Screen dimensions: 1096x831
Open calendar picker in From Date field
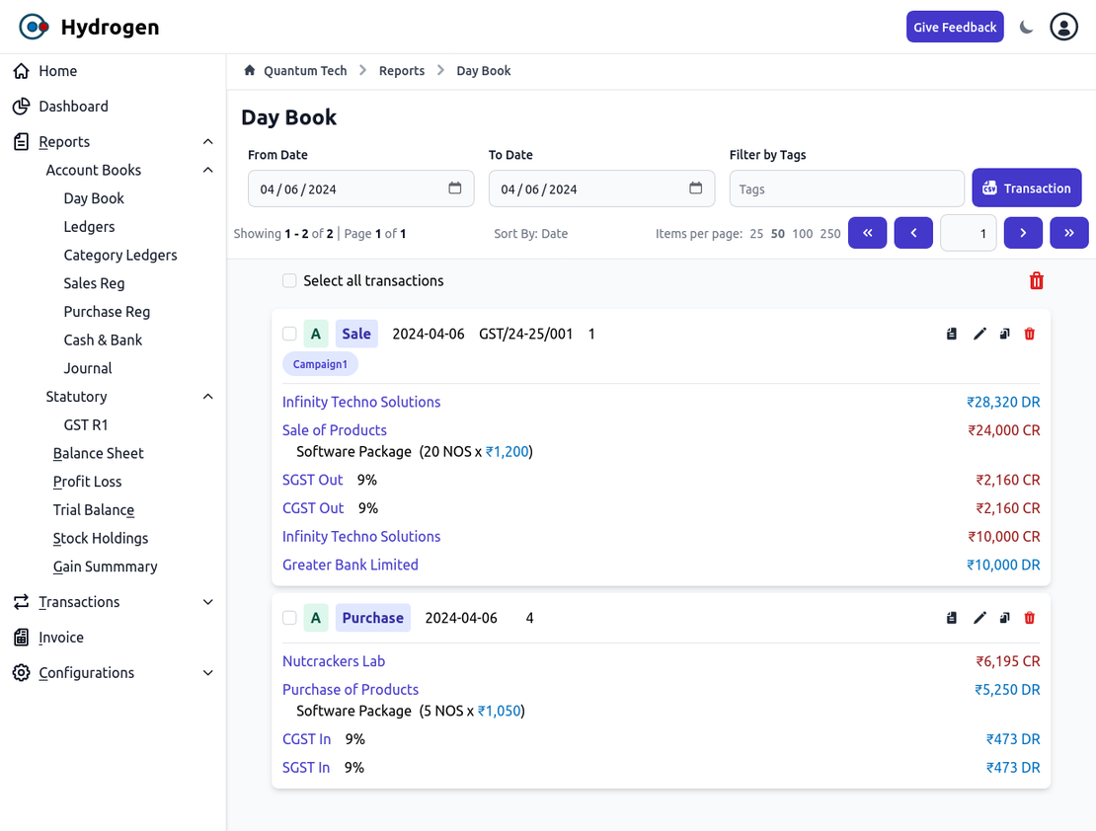click(x=455, y=189)
